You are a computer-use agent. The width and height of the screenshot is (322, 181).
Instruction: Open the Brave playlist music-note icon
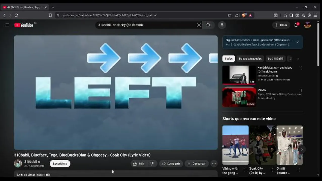(x=285, y=15)
